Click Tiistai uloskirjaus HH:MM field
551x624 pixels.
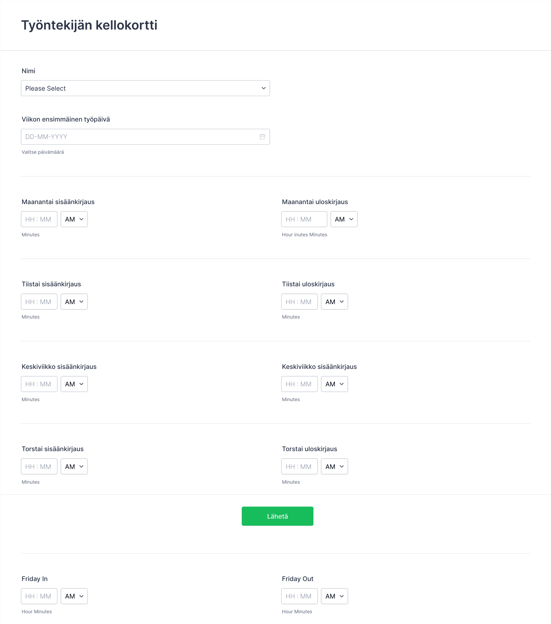pos(300,302)
